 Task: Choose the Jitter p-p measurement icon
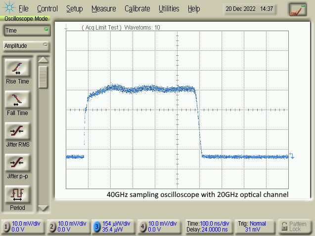tap(17, 162)
